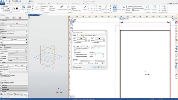The height and width of the screenshot is (100, 178).
Task: Click Отмена in Параметры размера dialog
Action: click(x=103, y=67)
